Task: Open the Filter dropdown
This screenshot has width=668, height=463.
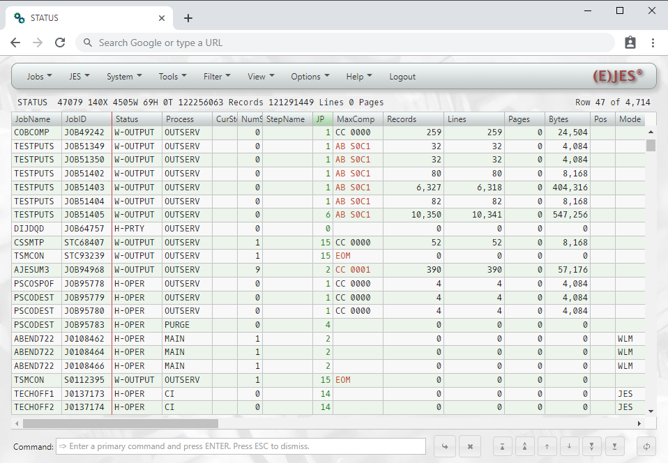Action: pos(217,77)
